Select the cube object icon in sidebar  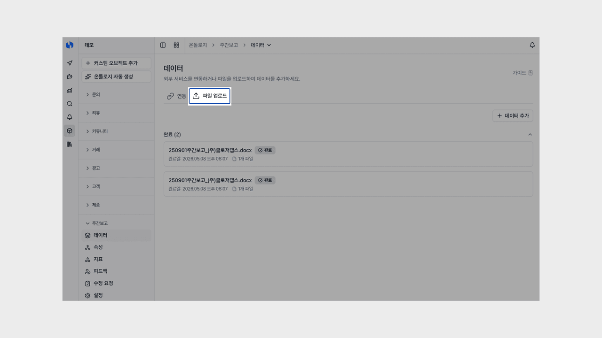click(70, 131)
